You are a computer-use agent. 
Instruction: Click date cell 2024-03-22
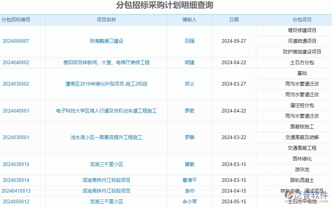[x=234, y=137]
